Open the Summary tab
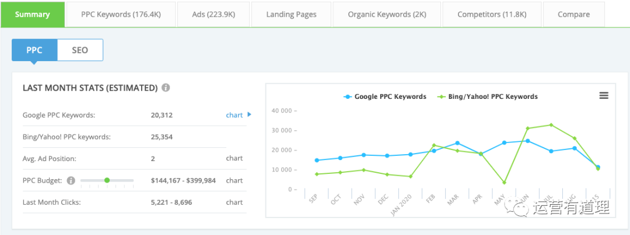This screenshot has height=235, width=630. (33, 15)
